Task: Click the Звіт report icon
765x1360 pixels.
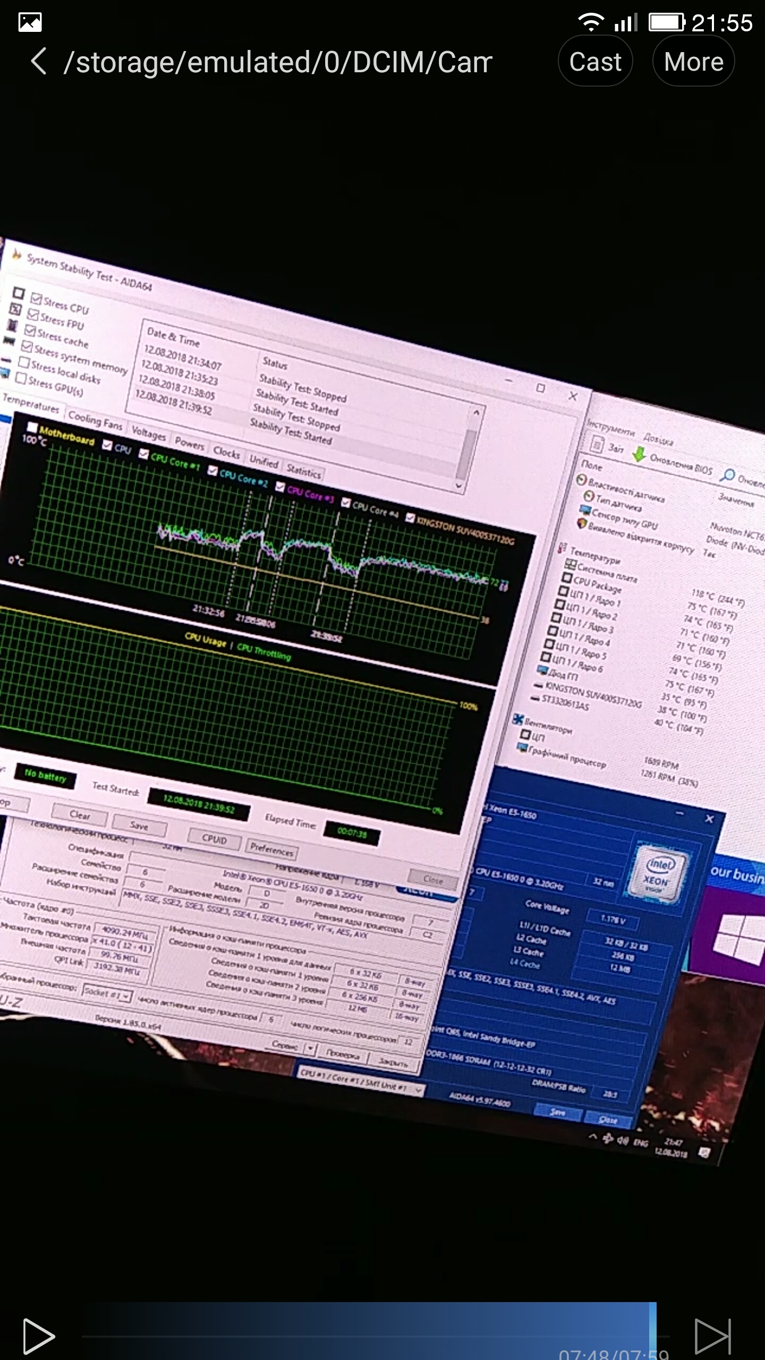Action: [x=598, y=445]
